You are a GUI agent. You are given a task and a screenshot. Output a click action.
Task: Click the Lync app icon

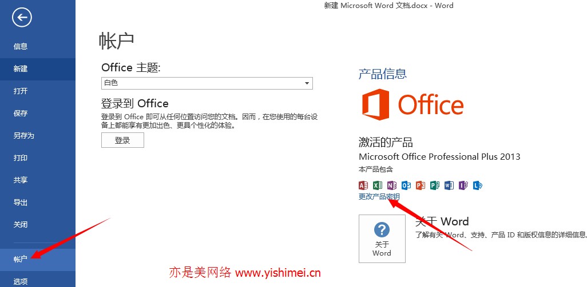pos(477,185)
